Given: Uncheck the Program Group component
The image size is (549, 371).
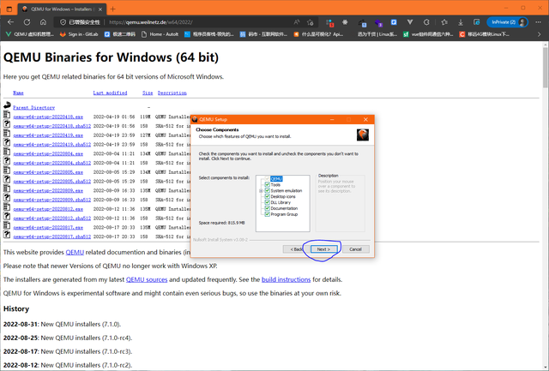Looking at the screenshot, I should pyautogui.click(x=267, y=214).
